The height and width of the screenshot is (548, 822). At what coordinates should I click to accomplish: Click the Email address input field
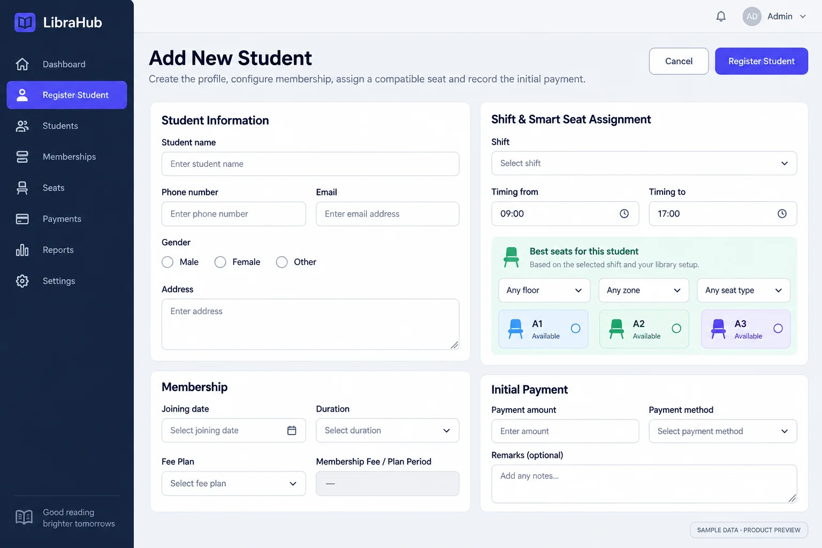(x=387, y=214)
